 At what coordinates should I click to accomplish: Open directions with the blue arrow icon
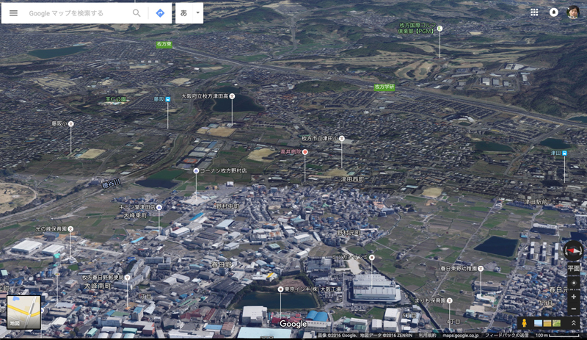coord(160,13)
